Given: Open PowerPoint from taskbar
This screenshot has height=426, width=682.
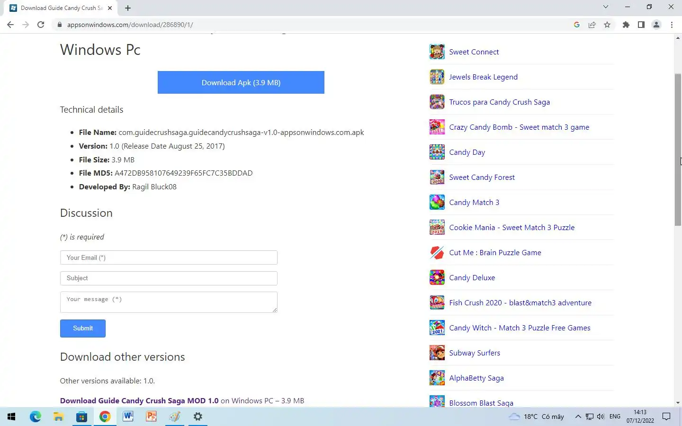Looking at the screenshot, I should 151,417.
